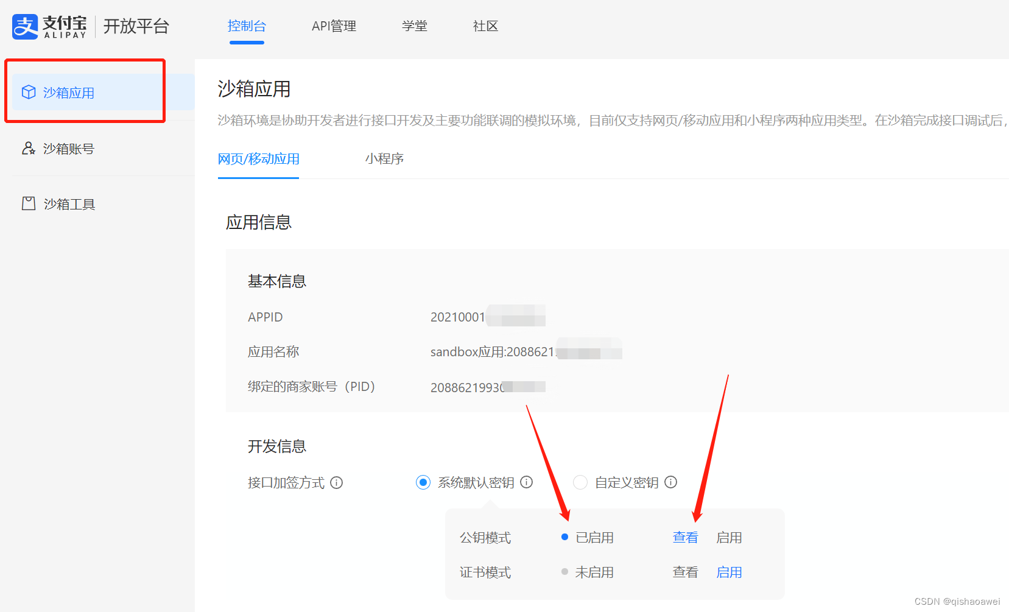
Task: View the 公钥模式 key via 查看
Action: [686, 538]
